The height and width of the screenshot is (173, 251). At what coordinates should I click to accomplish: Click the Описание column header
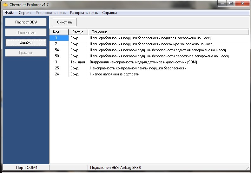(168, 32)
